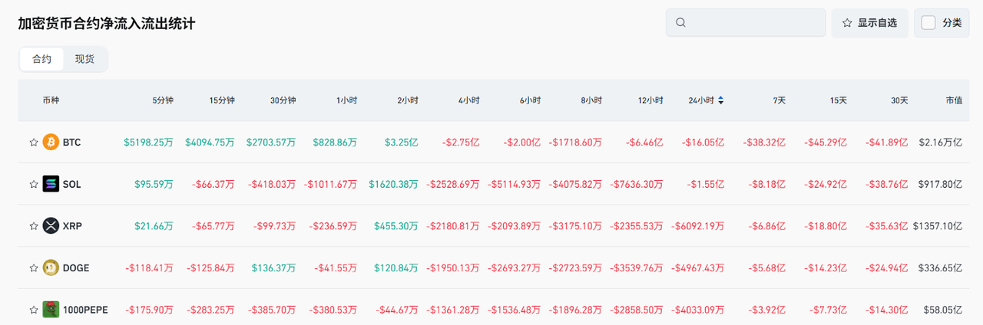Sort by the 5分钟 column header

163,100
